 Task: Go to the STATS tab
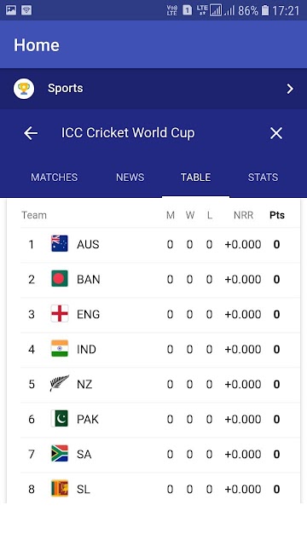point(263,177)
